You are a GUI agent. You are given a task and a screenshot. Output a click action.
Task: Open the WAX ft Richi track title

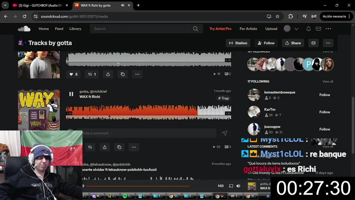click(x=90, y=97)
